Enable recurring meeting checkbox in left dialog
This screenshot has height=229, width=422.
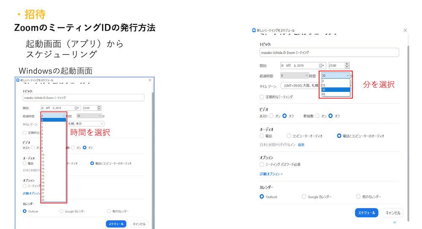click(x=24, y=133)
